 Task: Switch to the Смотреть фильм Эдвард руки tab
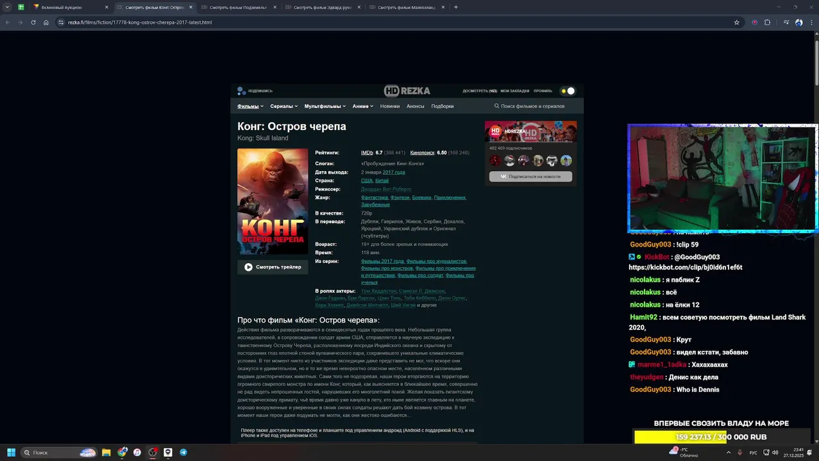click(x=322, y=7)
